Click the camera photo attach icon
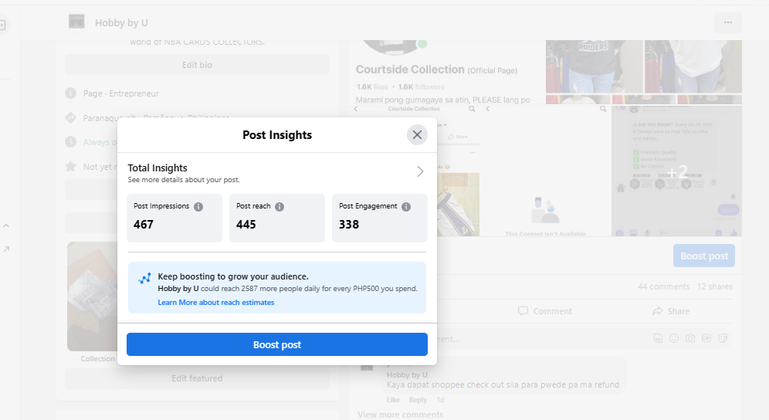Image resolution: width=769 pixels, height=420 pixels. coord(690,338)
